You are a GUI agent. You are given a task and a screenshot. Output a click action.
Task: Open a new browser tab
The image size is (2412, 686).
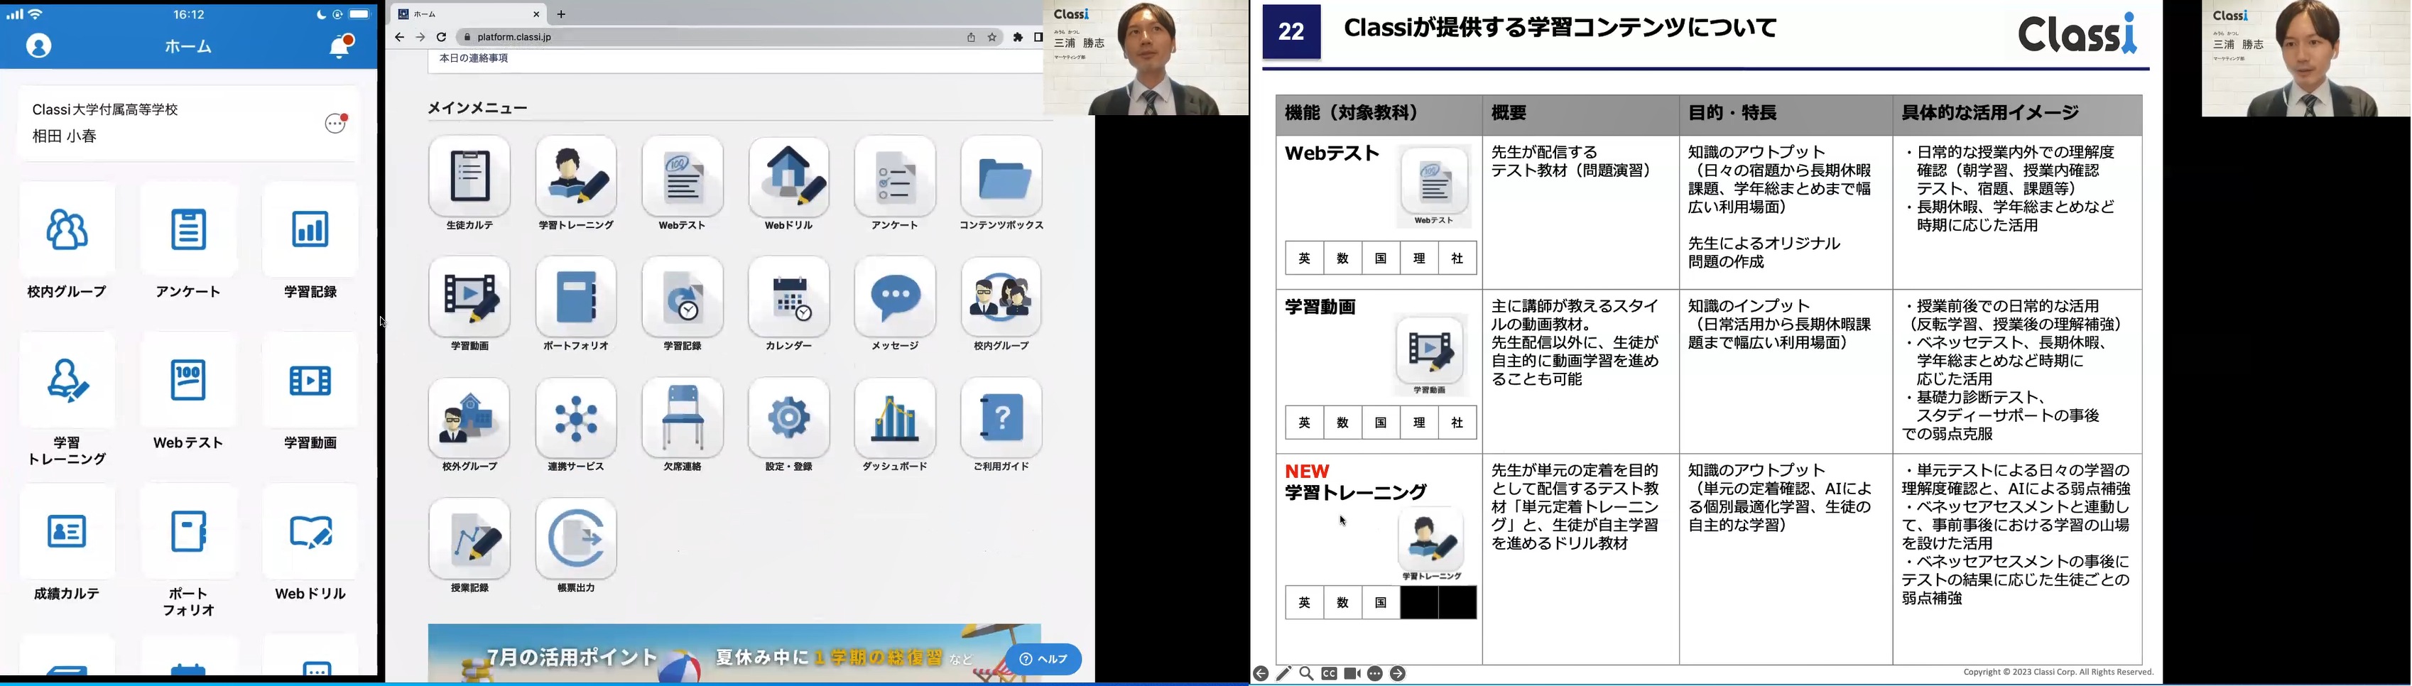(x=562, y=14)
